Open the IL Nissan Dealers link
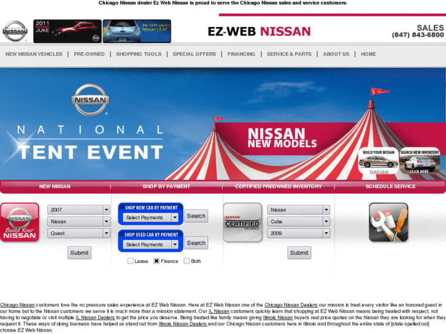 [95, 317]
